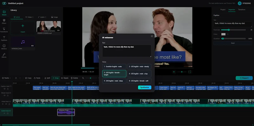Select the 'And my question' caption clip
The image size is (254, 126).
pyautogui.click(x=45, y=88)
